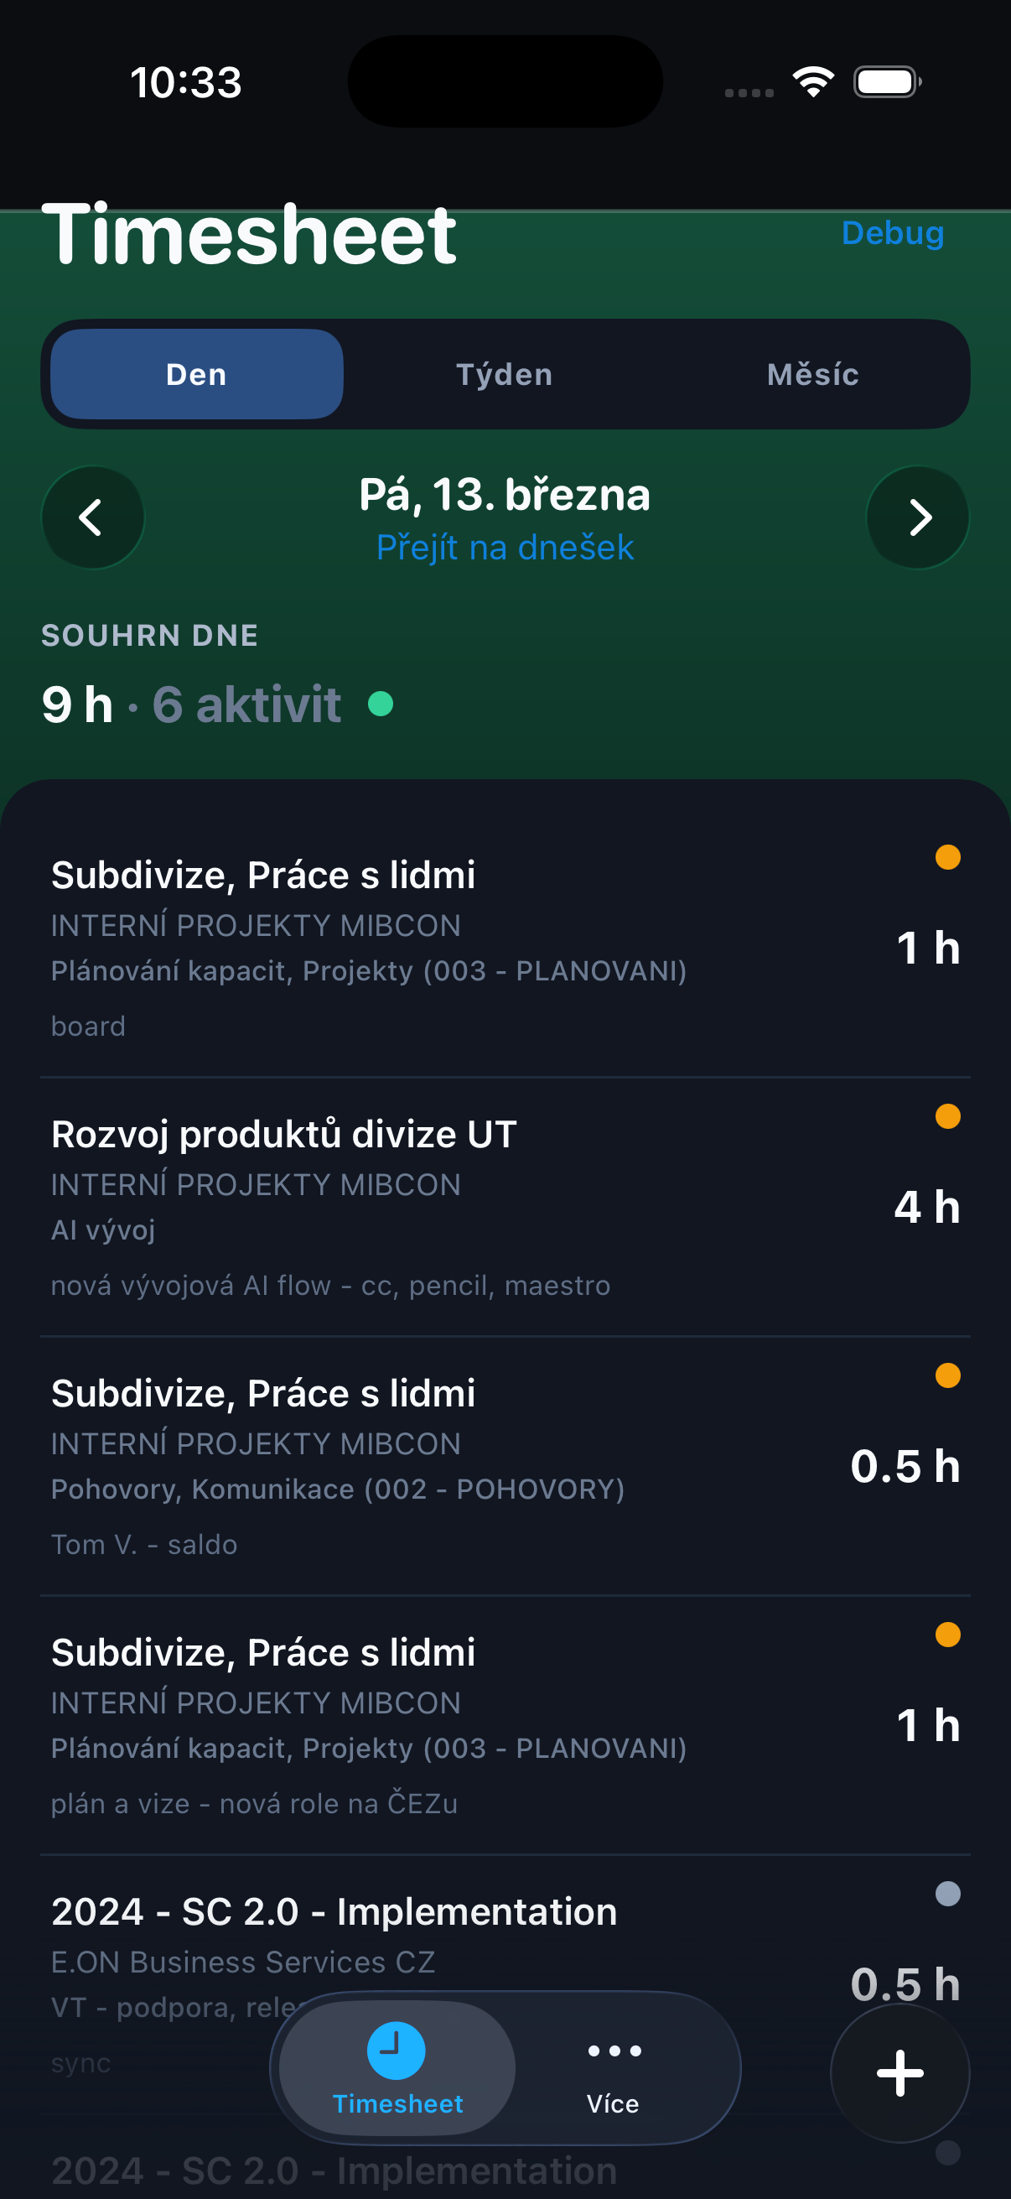The height and width of the screenshot is (2199, 1011).
Task: Switch to the Měsíc view
Action: (813, 374)
